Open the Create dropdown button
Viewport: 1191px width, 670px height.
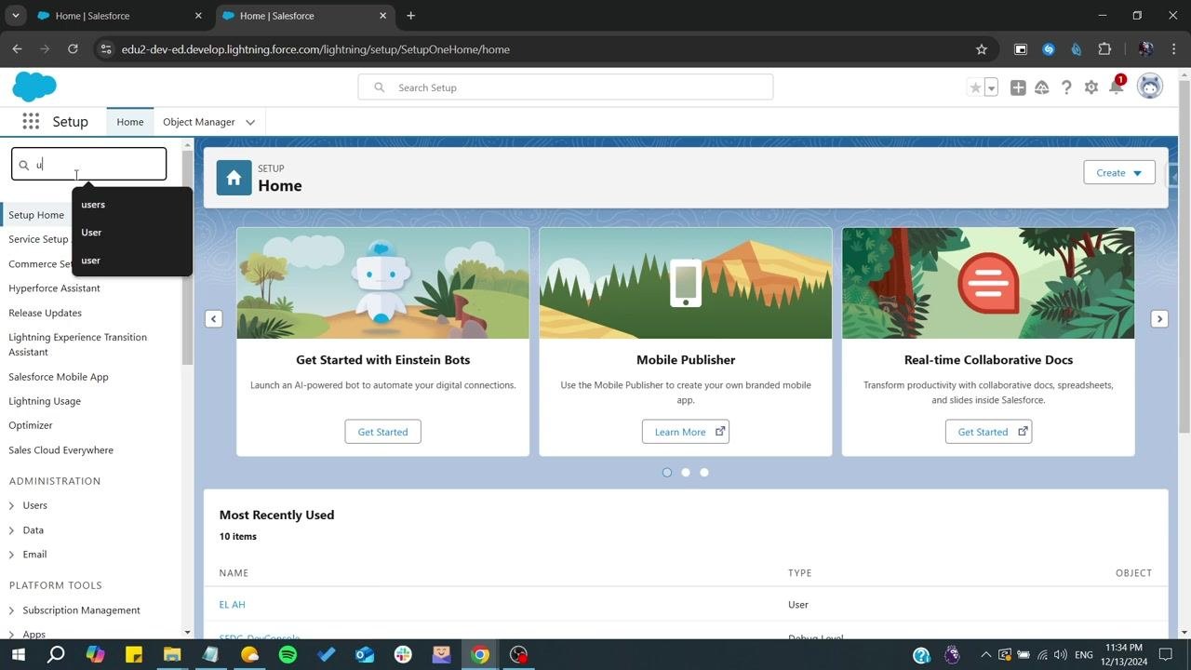tap(1119, 172)
